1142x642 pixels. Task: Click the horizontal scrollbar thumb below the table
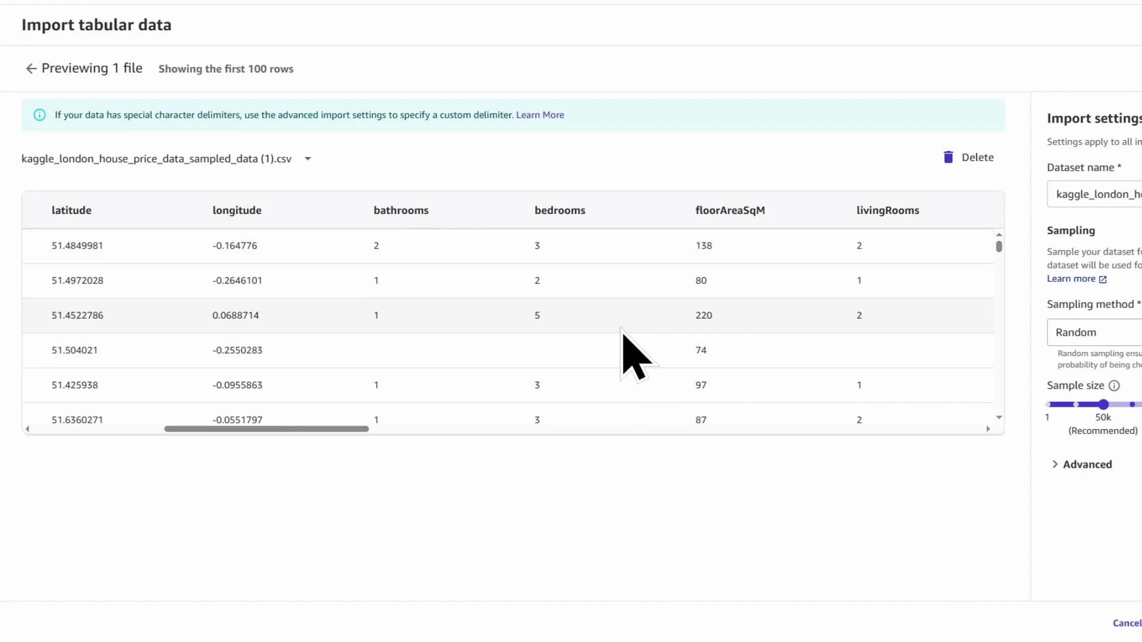click(266, 429)
